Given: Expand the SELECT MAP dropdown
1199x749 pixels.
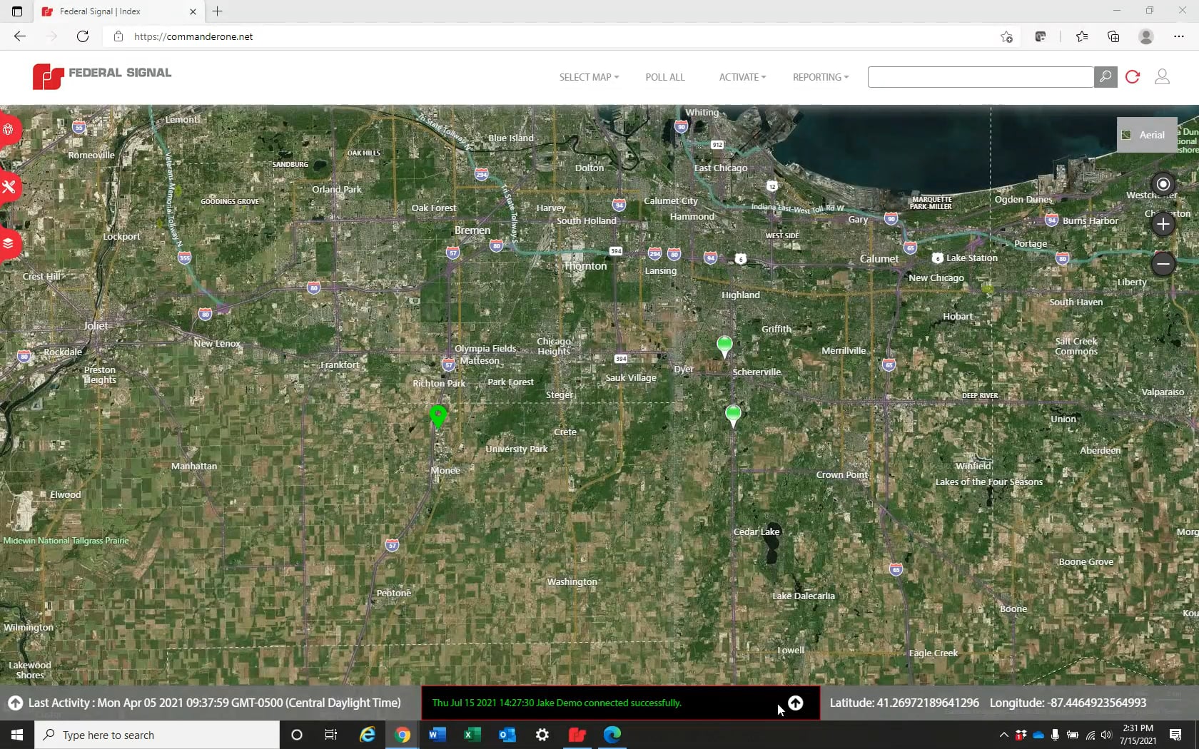Looking at the screenshot, I should pos(588,77).
